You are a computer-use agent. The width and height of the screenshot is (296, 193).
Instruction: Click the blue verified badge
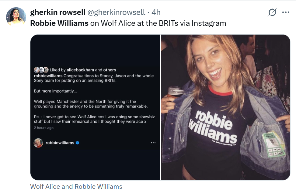(78, 143)
